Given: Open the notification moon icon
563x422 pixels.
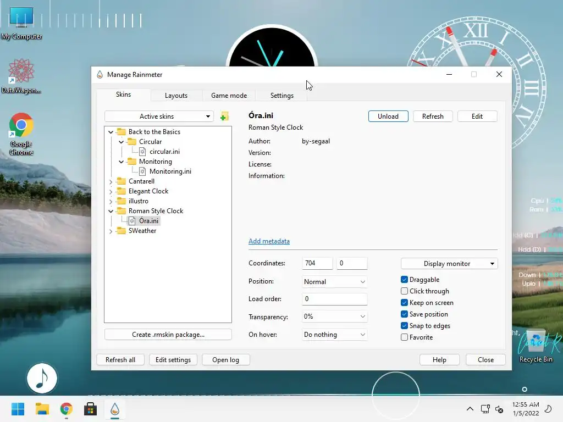Looking at the screenshot, I should pyautogui.click(x=548, y=409).
